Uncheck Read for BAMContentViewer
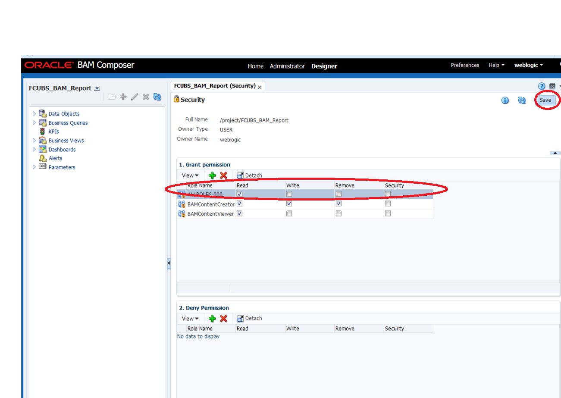The height and width of the screenshot is (398, 561). (x=240, y=213)
